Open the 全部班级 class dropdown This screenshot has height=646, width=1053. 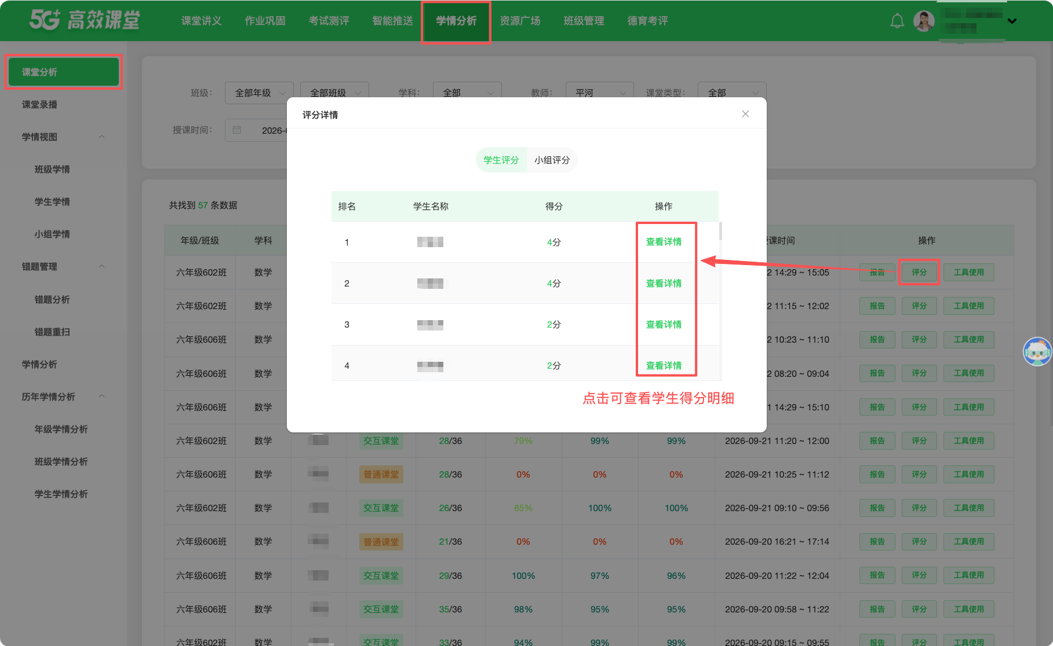(334, 93)
